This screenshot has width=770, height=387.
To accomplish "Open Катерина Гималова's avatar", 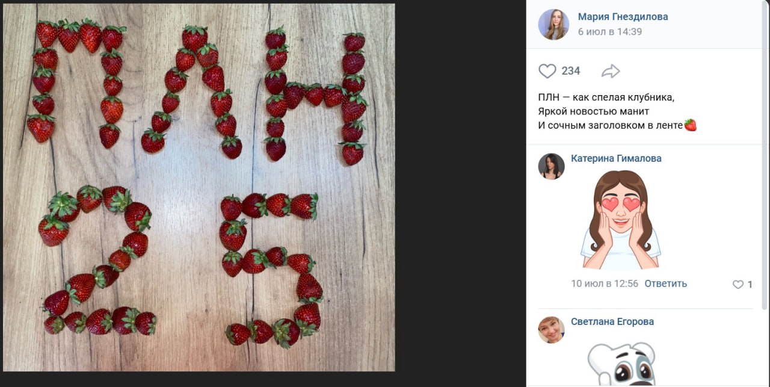I will pos(551,166).
